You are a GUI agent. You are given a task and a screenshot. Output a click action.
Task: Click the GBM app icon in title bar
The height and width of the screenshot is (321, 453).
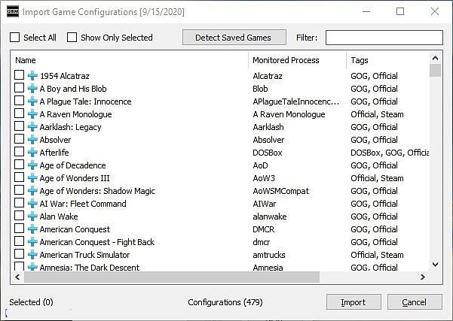[13, 12]
